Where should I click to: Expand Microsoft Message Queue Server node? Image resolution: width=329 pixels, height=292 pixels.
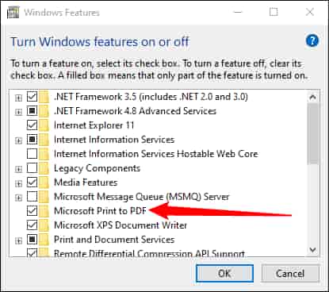click(x=18, y=198)
